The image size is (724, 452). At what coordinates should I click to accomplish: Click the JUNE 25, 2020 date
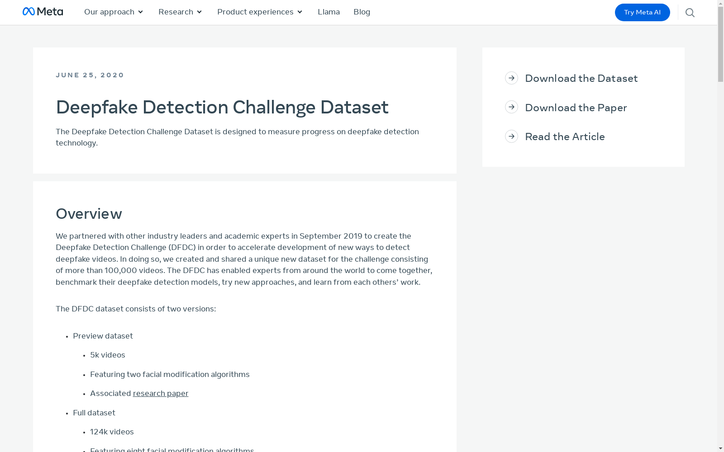(90, 75)
